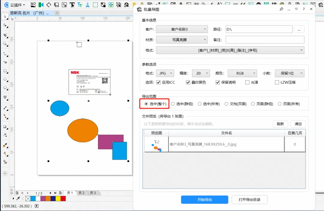This screenshot has height=211, width=324.
Task: Select the Rectangle tool
Action: point(5,71)
